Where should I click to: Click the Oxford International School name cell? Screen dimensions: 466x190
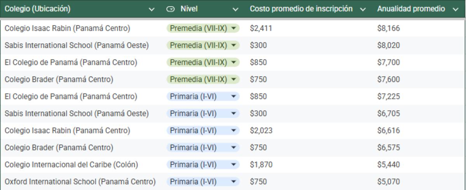click(x=80, y=182)
